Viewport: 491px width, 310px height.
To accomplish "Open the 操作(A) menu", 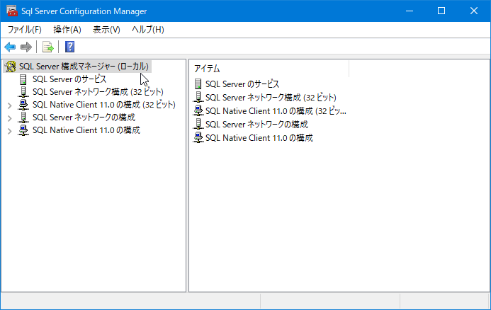I will click(x=67, y=30).
